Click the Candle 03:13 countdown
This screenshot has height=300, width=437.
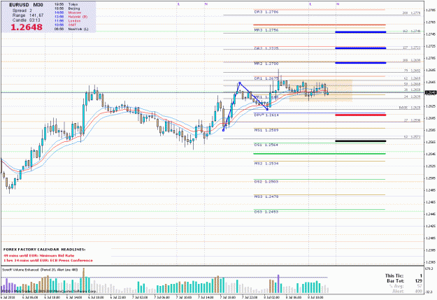pos(26,20)
